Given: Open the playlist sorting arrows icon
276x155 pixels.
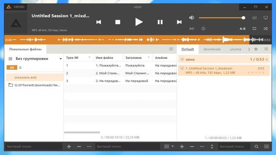Looking at the screenshot, I should tap(212, 146).
